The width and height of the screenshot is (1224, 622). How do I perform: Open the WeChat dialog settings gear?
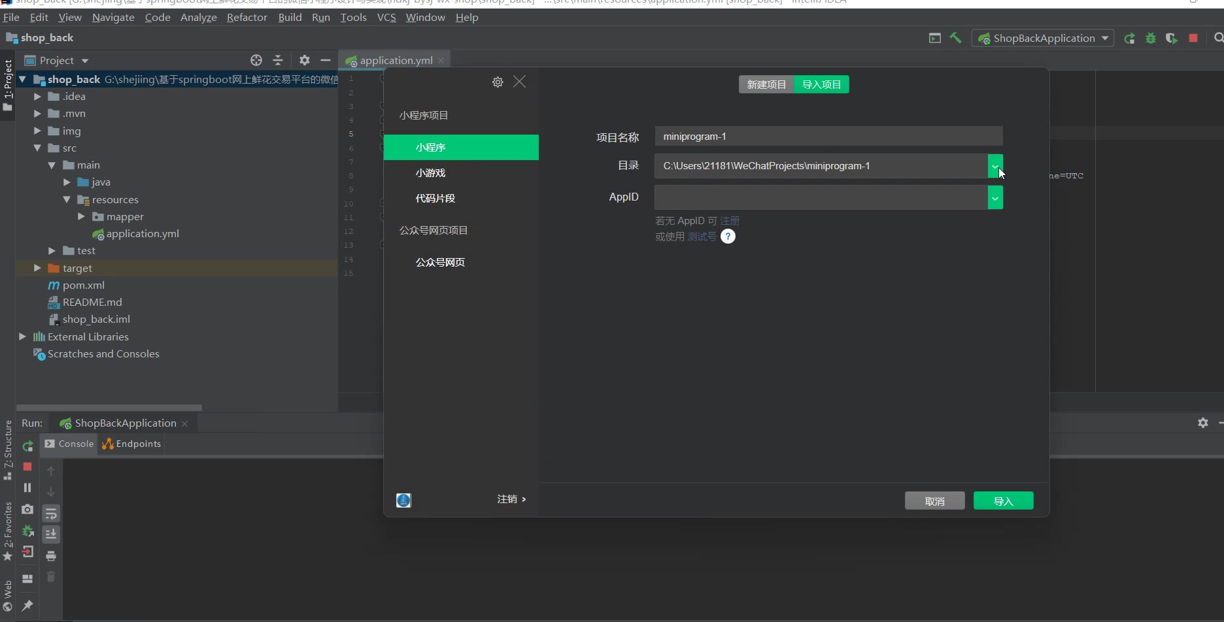pos(498,82)
